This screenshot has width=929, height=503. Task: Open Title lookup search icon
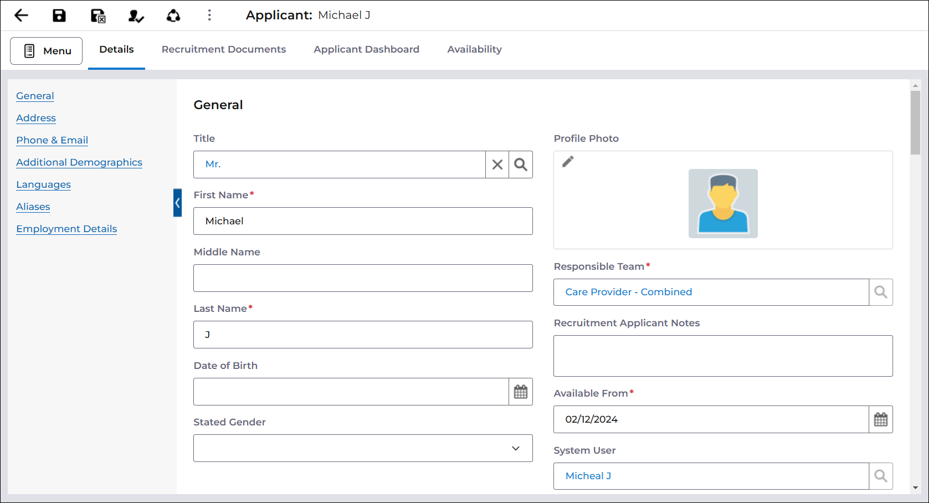(521, 165)
